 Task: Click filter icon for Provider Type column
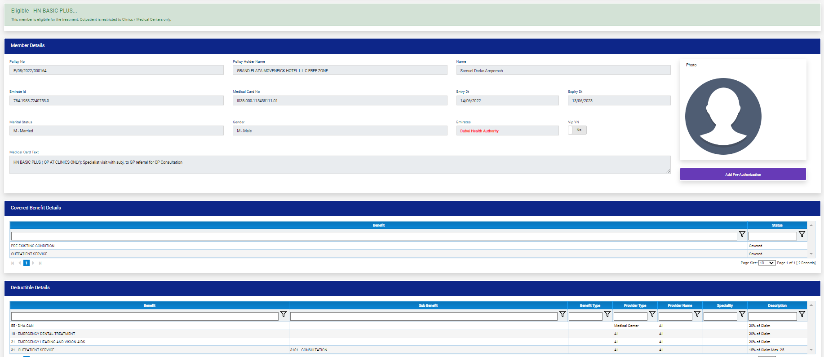pos(652,314)
